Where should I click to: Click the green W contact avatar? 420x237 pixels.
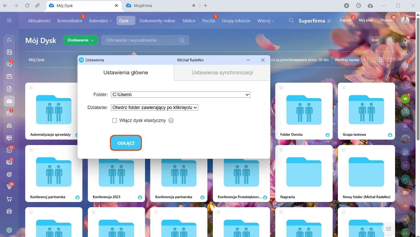pos(405,99)
